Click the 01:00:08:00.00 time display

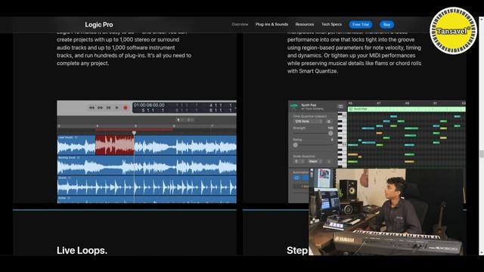[x=149, y=105]
